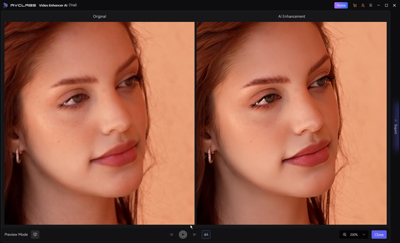
Task: Go to the previous frame
Action: 172,235
